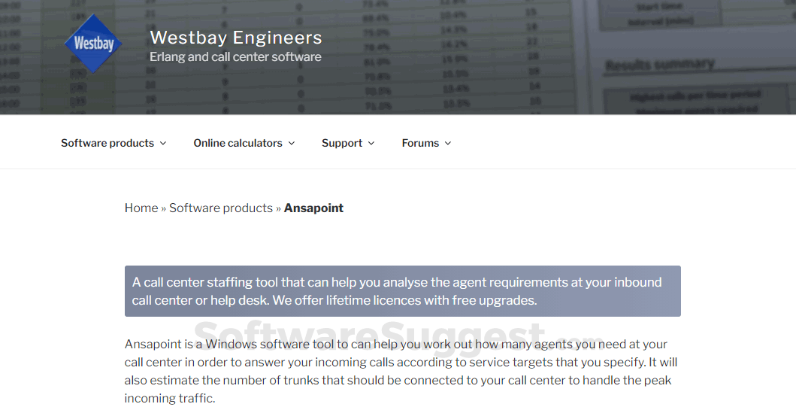Expand the Forums chevron arrow
Image resolution: width=796 pixels, height=410 pixels.
click(448, 144)
